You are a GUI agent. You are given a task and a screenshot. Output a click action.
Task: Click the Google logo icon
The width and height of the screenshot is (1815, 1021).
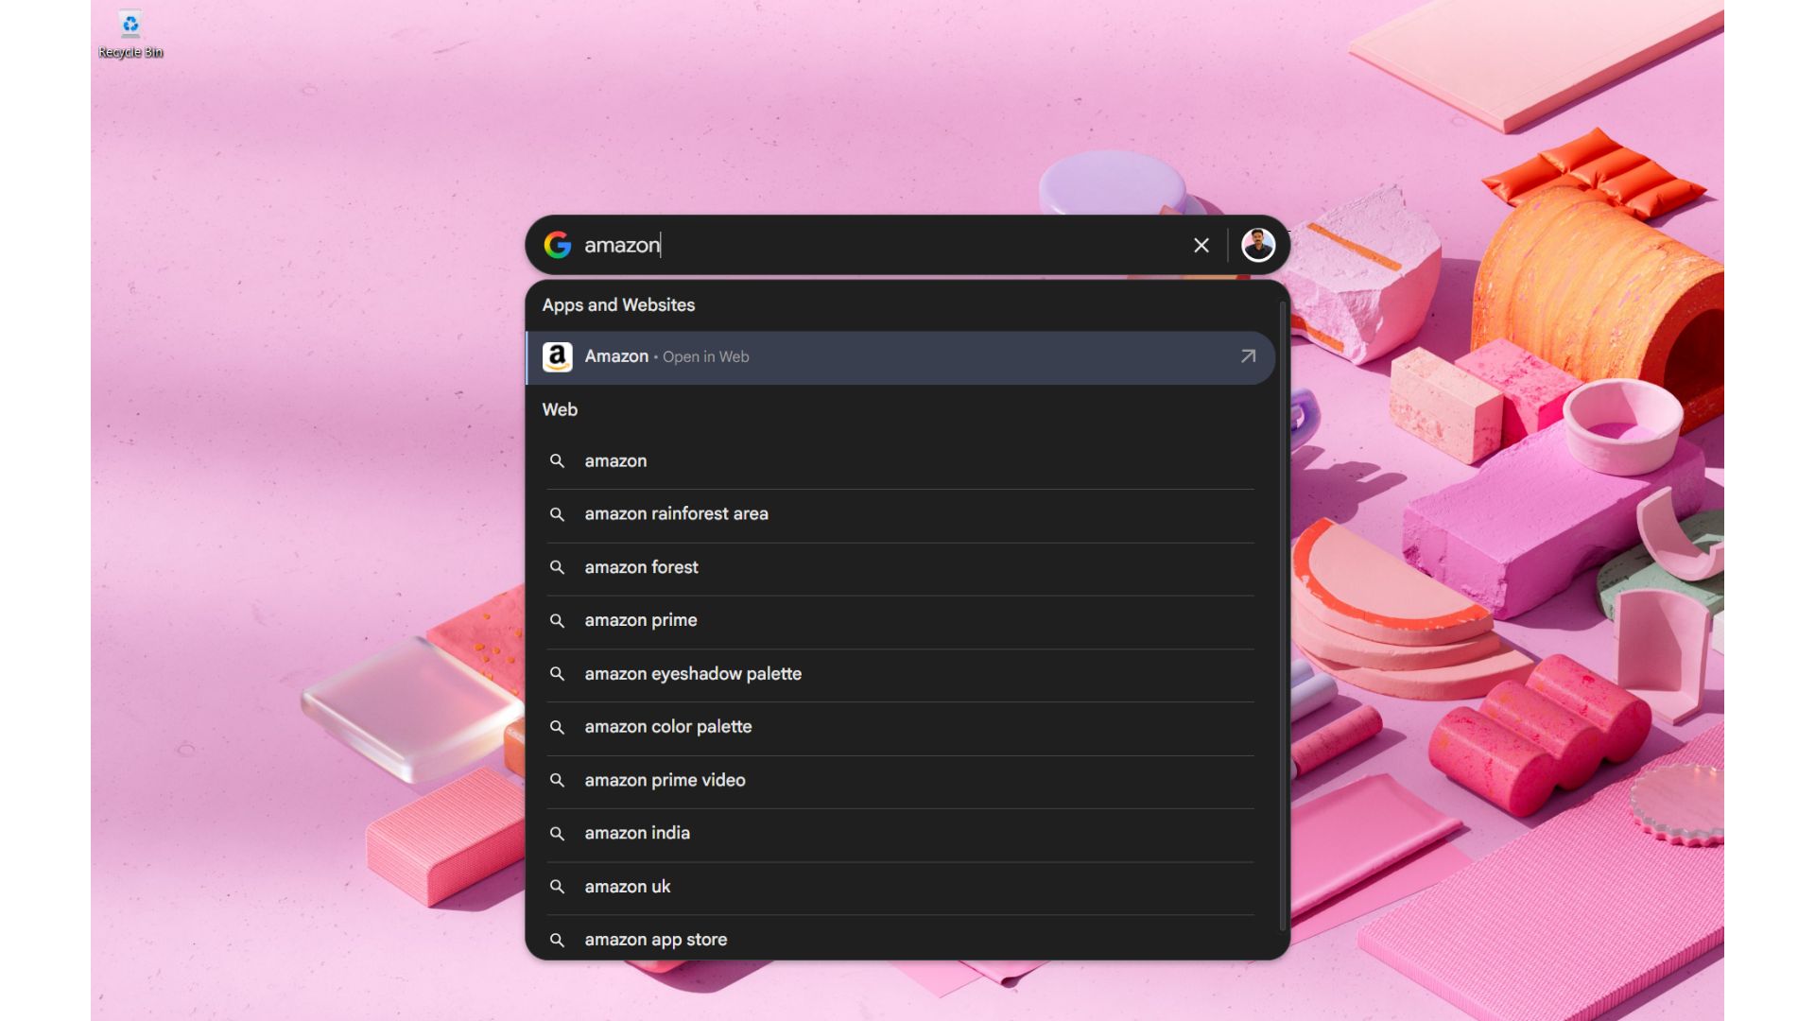pyautogui.click(x=558, y=245)
